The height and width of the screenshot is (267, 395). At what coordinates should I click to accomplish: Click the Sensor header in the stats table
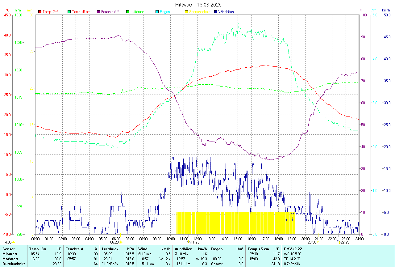point(9,249)
